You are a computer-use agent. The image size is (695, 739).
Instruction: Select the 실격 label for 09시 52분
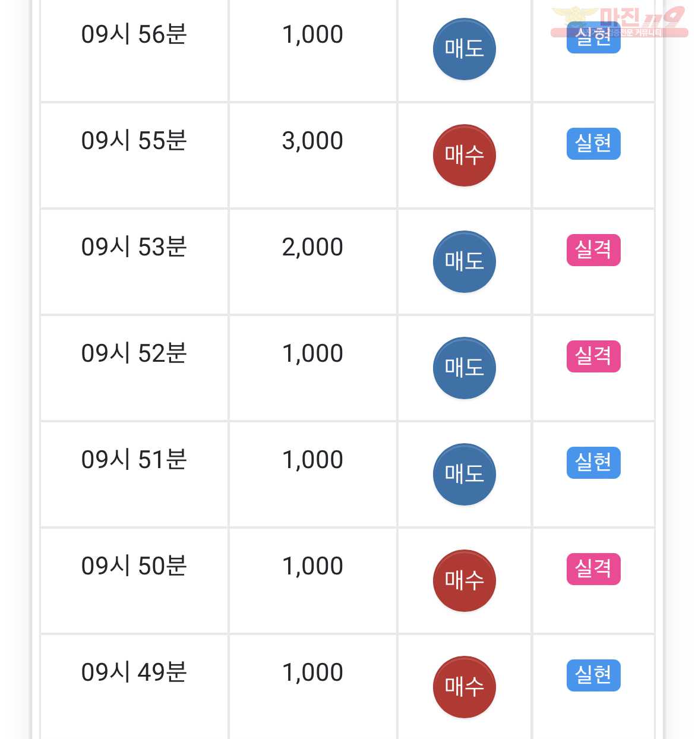coord(593,356)
